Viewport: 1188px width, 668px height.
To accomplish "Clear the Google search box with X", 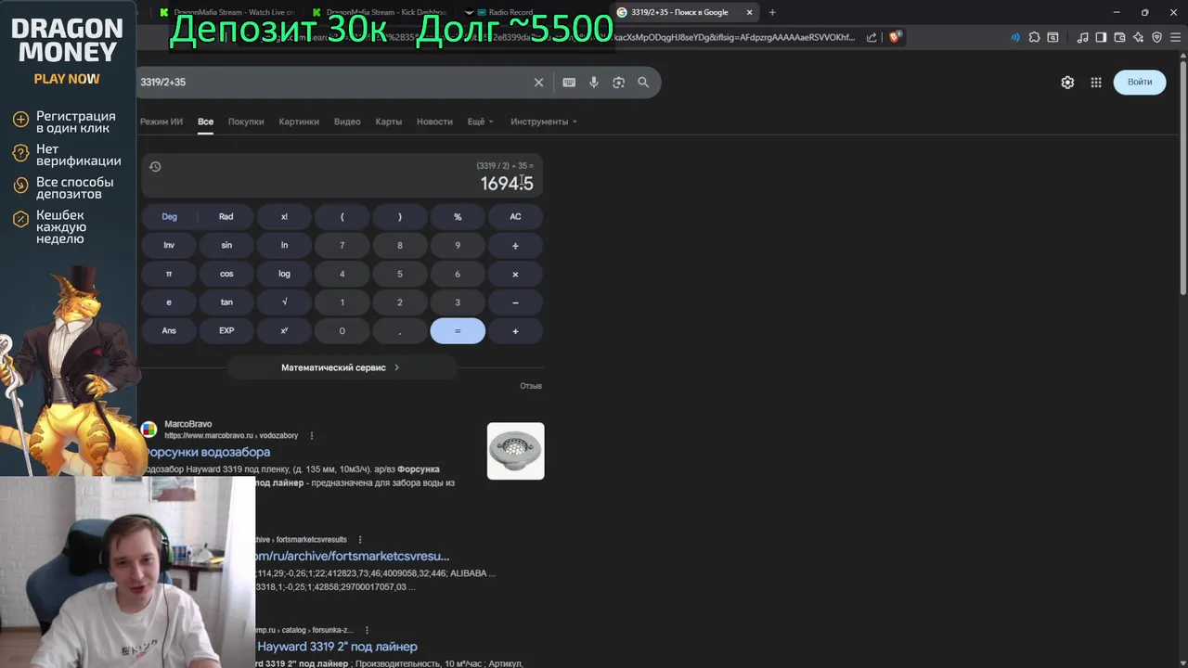I will pyautogui.click(x=538, y=83).
